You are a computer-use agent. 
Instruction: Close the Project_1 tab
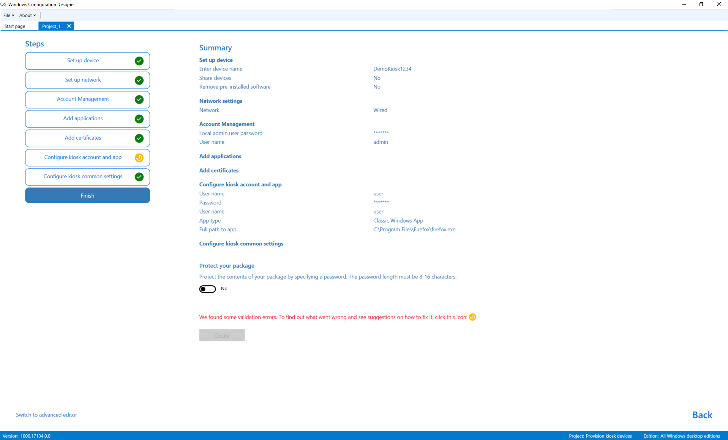pyautogui.click(x=69, y=26)
